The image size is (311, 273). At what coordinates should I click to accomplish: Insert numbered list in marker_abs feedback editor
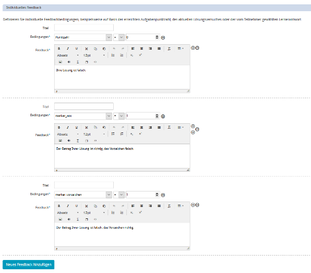[122, 134]
